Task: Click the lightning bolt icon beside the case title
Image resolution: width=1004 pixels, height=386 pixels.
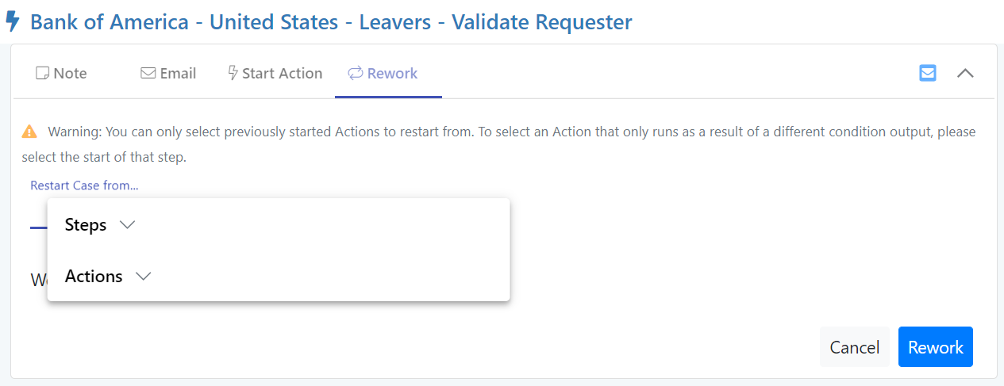Action: pyautogui.click(x=13, y=21)
